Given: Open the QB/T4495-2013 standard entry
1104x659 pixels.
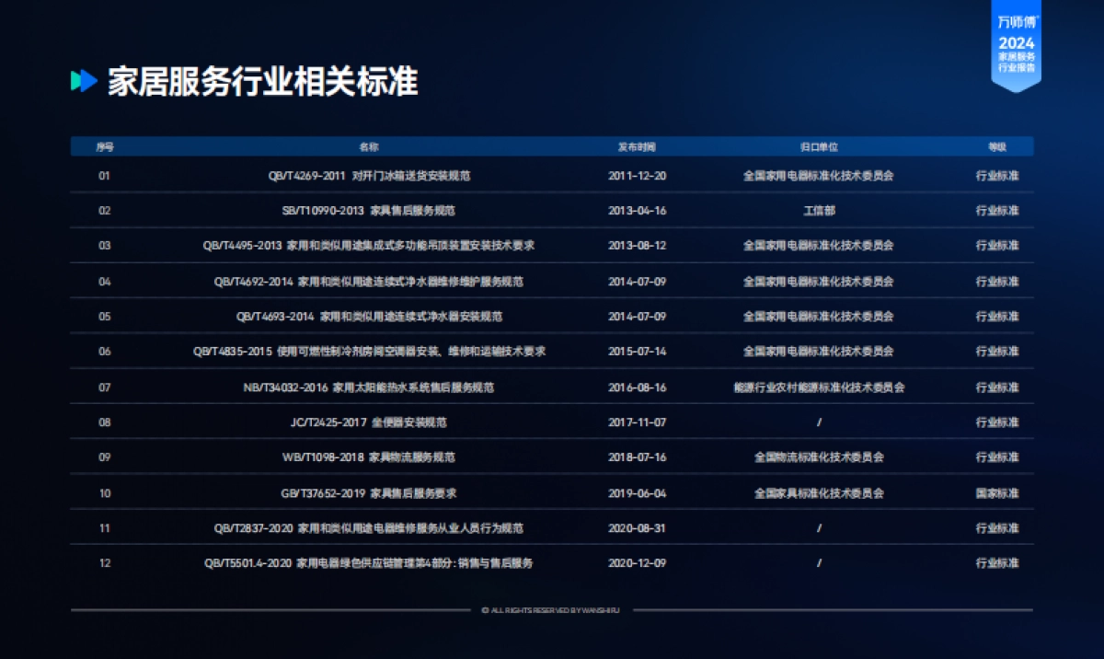Looking at the screenshot, I should (x=369, y=246).
